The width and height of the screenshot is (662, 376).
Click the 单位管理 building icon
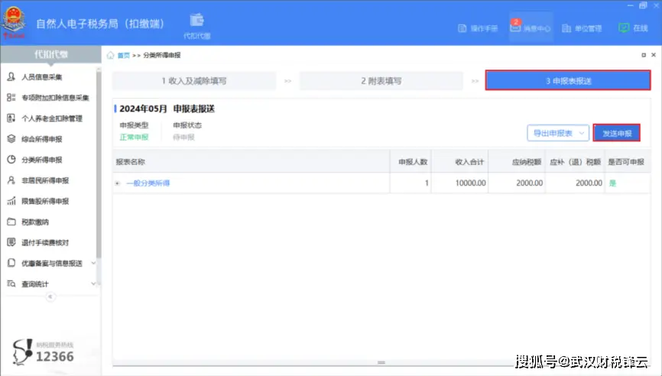pyautogui.click(x=566, y=28)
